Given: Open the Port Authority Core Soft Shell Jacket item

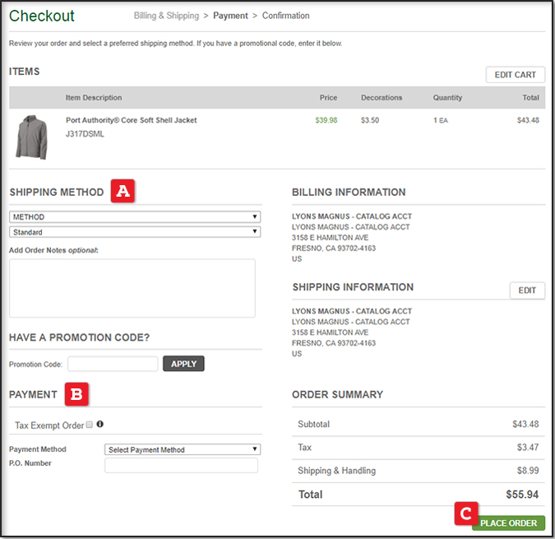Looking at the screenshot, I should pos(131,120).
